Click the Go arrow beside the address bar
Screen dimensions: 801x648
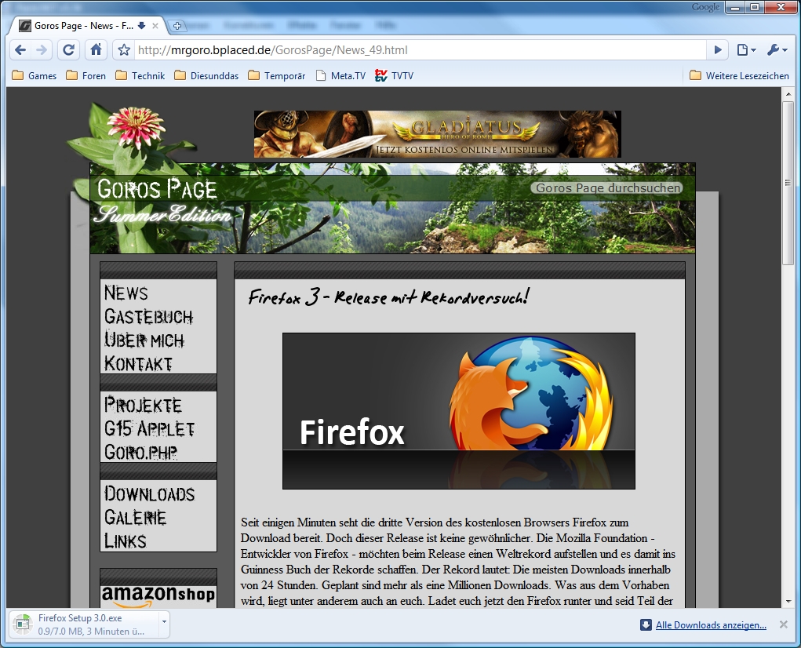tap(718, 50)
